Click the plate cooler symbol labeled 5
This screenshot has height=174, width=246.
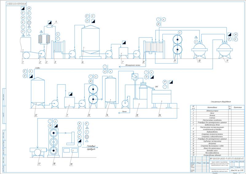click(x=58, y=49)
